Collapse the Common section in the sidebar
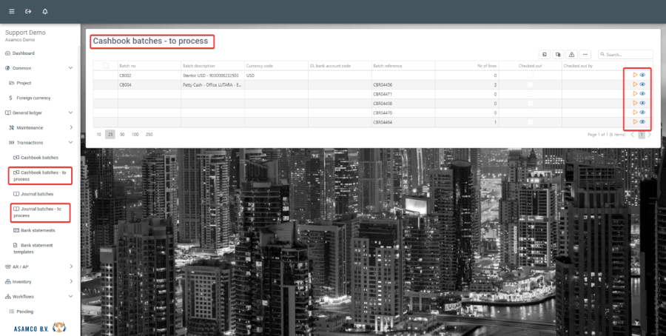 pyautogui.click(x=70, y=68)
